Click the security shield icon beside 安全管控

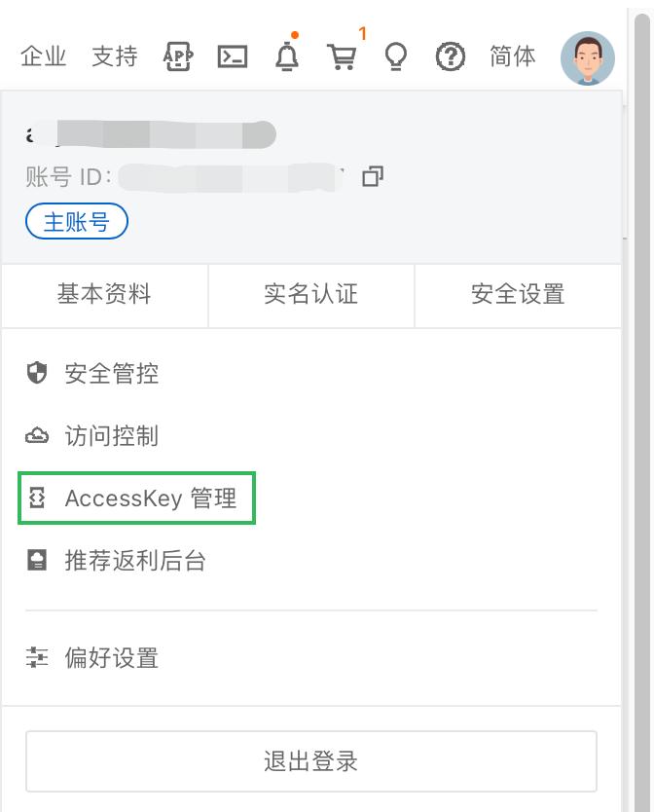point(37,373)
